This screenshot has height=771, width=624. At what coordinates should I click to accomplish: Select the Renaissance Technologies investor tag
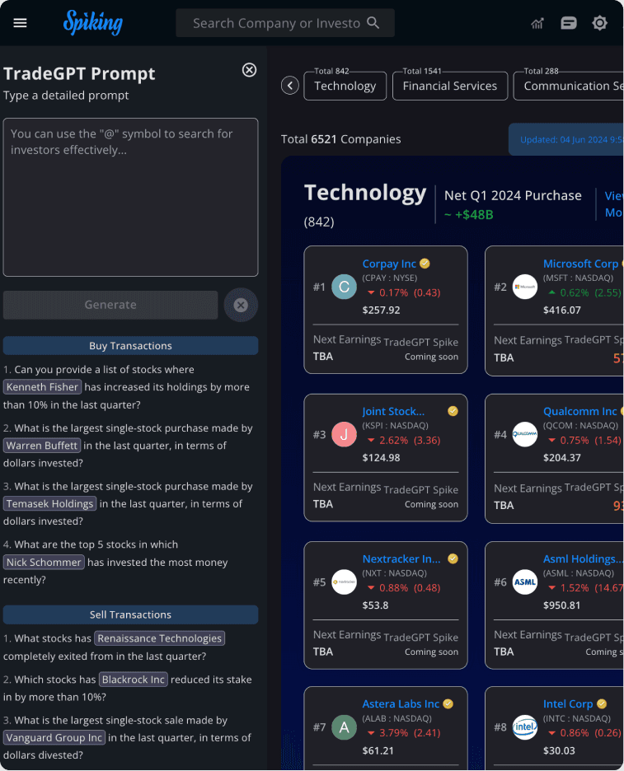coord(159,638)
